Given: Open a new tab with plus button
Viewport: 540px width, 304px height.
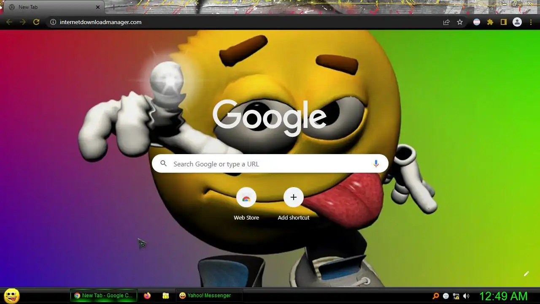Looking at the screenshot, I should 113,7.
